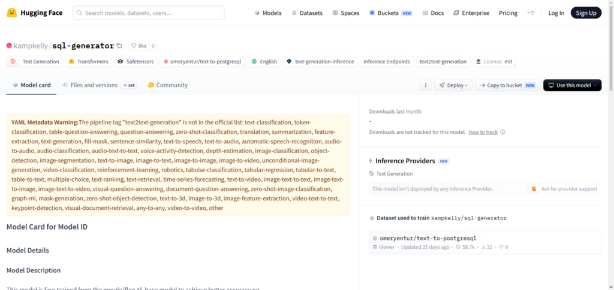Viewport: 614px width, 290px height.
Task: Click the sql-generator model title
Action: click(x=83, y=45)
